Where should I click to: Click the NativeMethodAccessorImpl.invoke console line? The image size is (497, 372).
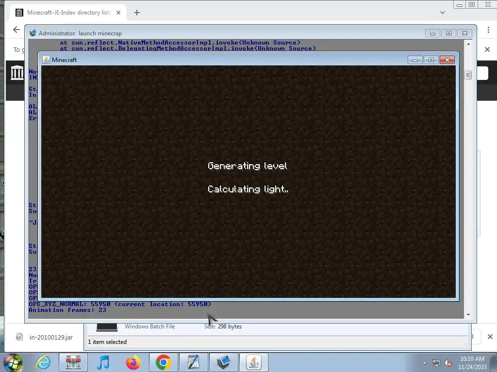pos(180,43)
